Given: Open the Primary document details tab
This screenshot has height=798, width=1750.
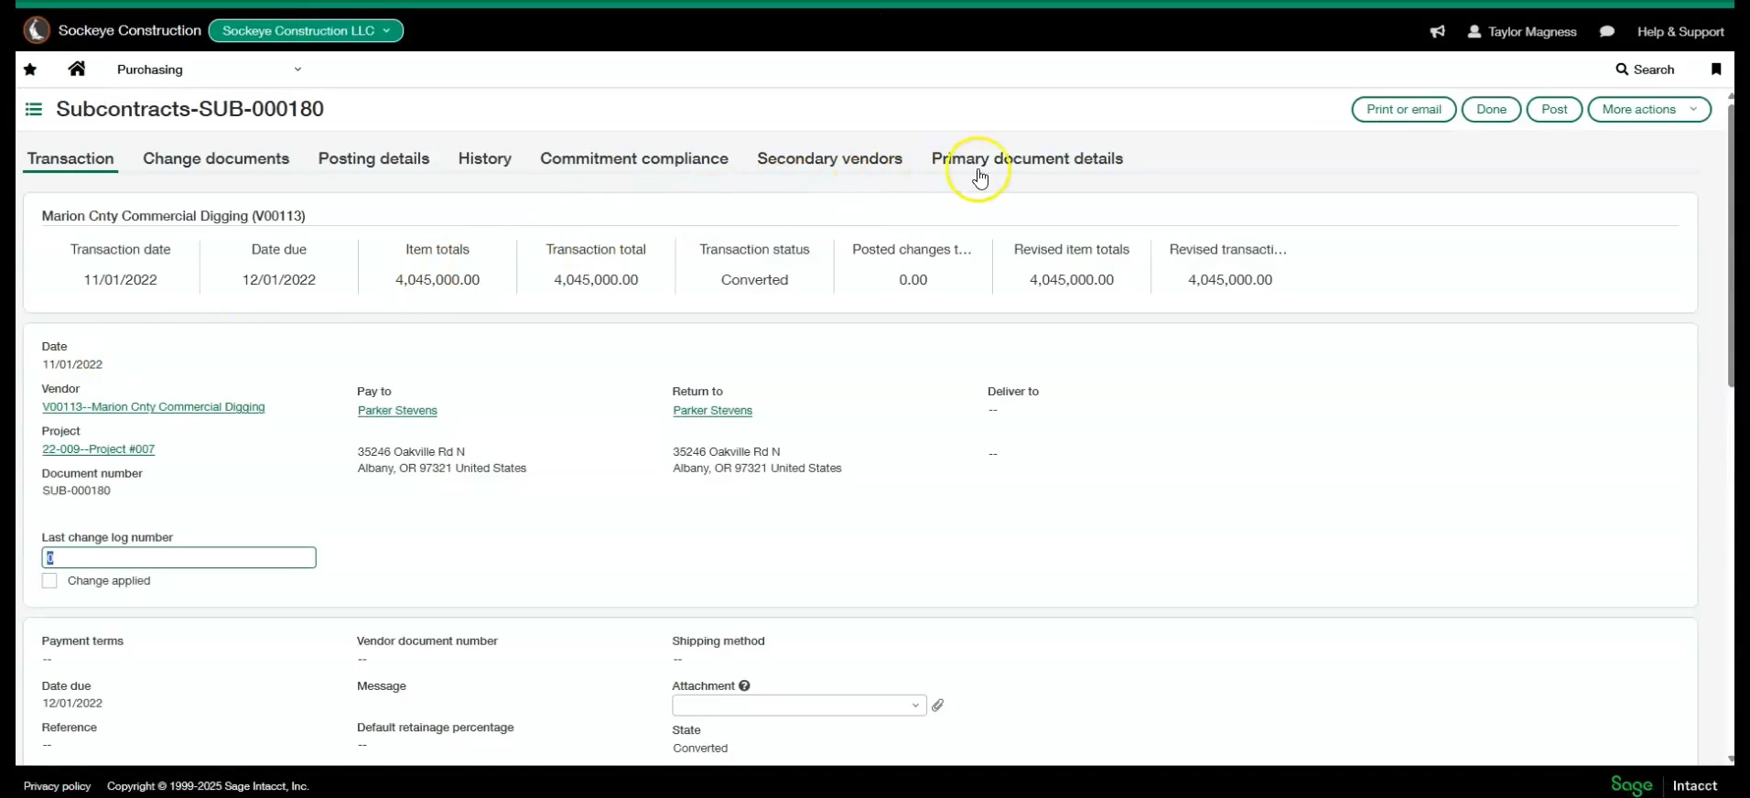Looking at the screenshot, I should pyautogui.click(x=1027, y=158).
